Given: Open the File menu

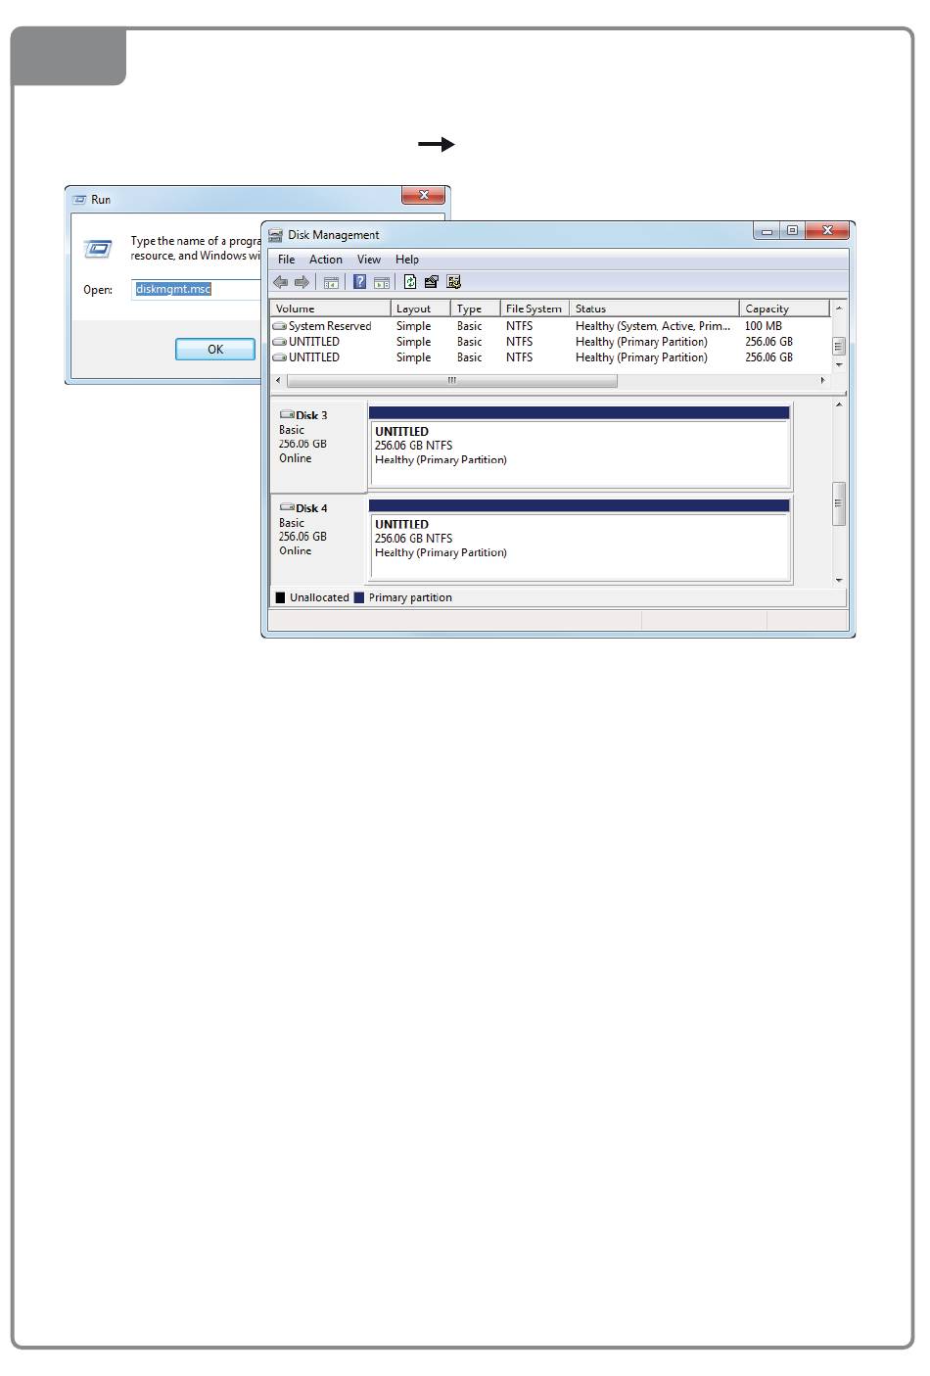Looking at the screenshot, I should click(x=286, y=260).
